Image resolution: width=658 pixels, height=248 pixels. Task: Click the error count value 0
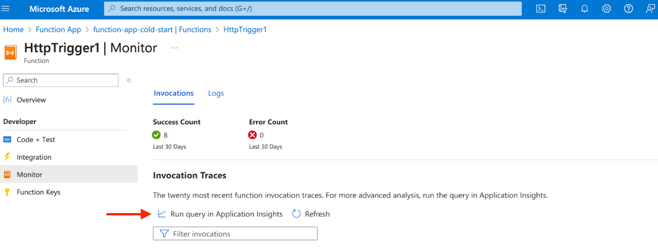[x=262, y=135]
